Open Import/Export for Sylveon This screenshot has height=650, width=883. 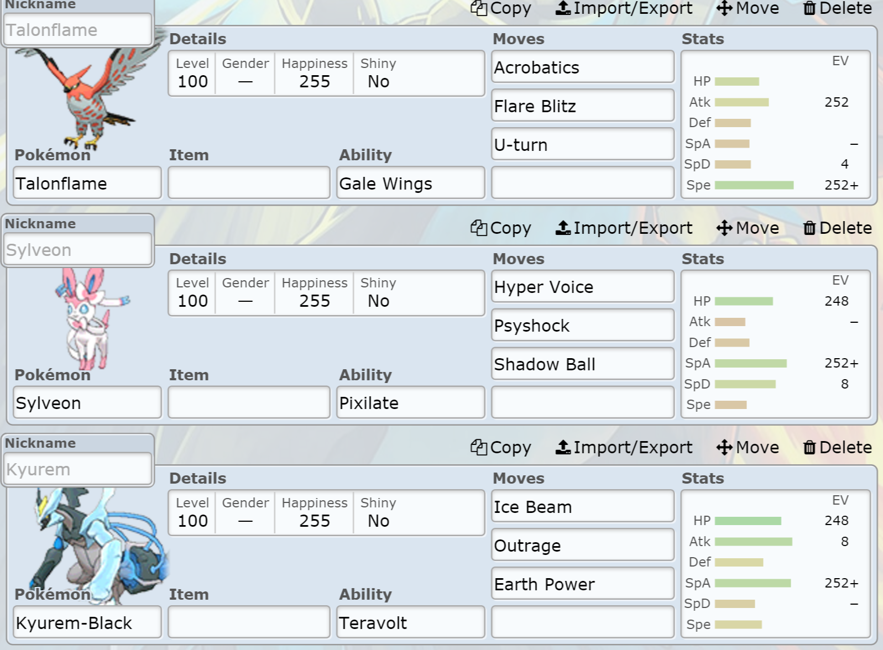pyautogui.click(x=624, y=228)
